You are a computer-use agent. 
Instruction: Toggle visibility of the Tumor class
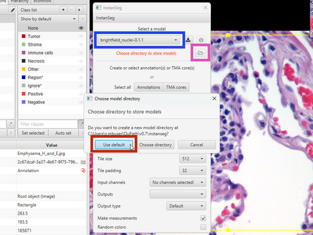(81, 37)
